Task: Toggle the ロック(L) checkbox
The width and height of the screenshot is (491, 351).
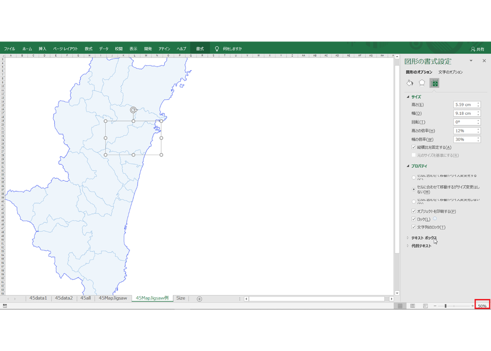Action: click(x=413, y=219)
